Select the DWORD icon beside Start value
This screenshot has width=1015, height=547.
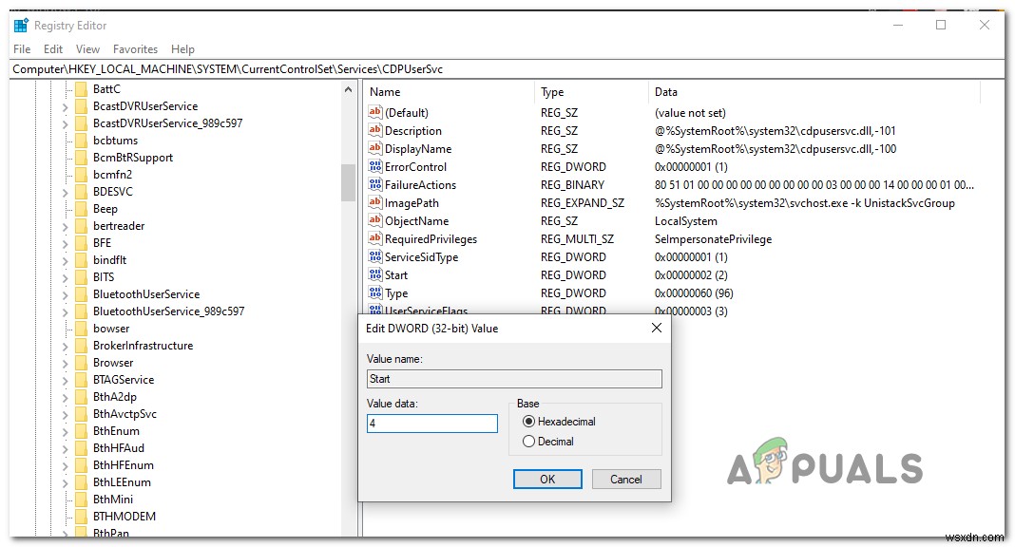tap(374, 274)
